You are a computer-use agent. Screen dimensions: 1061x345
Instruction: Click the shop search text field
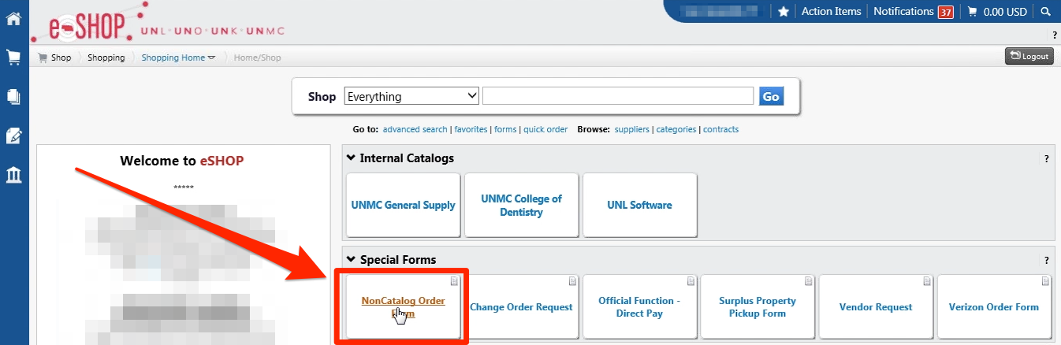(618, 96)
